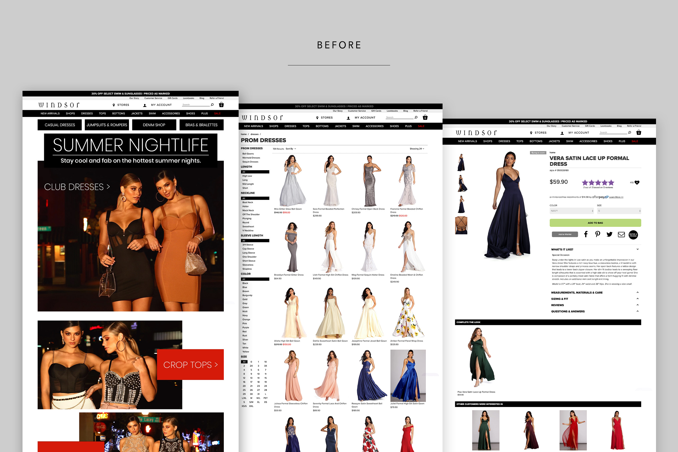Viewport: 678px width, 452px height.
Task: Click the round Refer a Friend badge
Action: point(633,235)
